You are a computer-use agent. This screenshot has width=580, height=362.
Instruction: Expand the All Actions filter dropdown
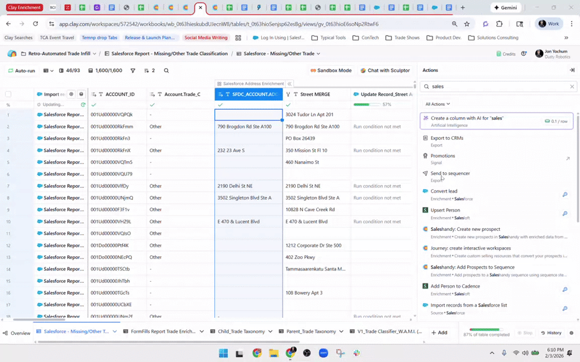coord(438,104)
